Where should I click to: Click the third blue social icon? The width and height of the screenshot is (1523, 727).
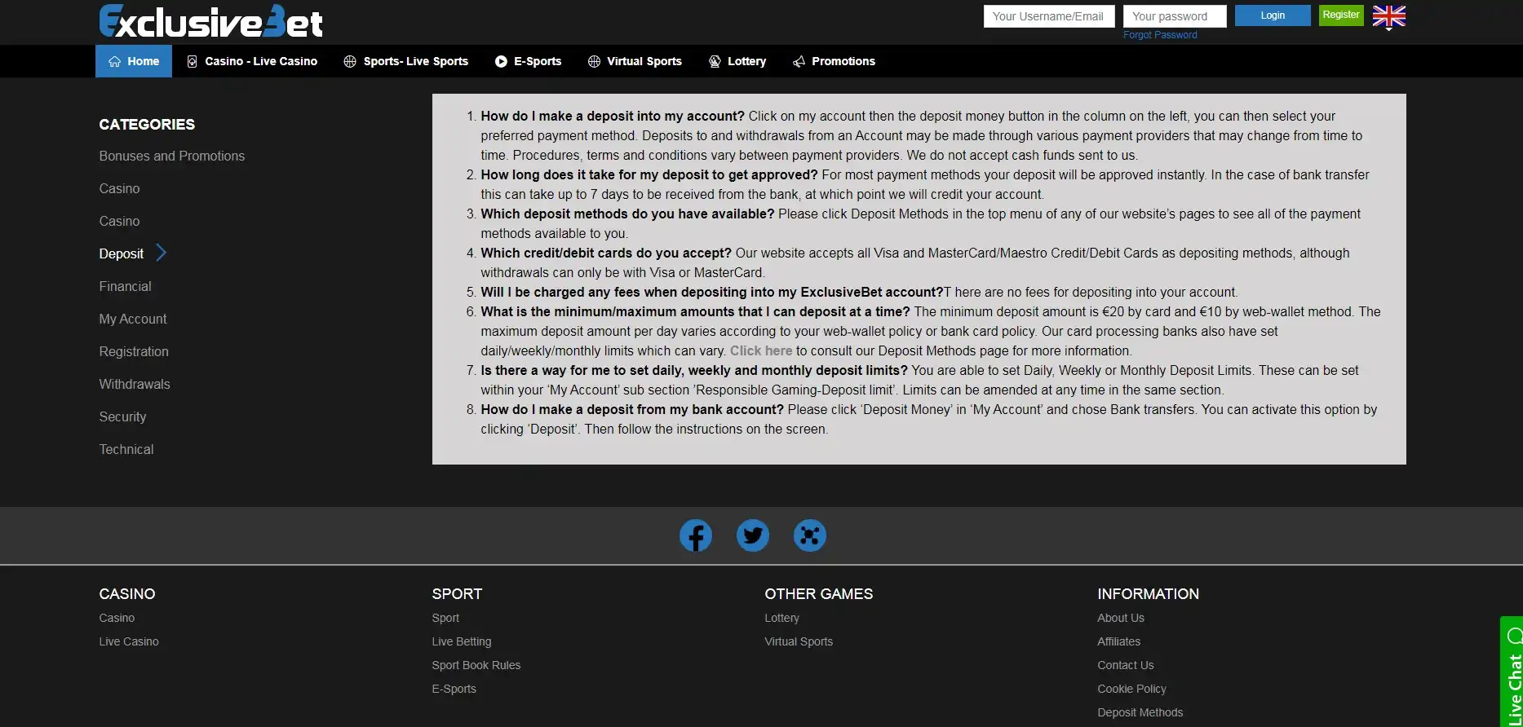809,535
